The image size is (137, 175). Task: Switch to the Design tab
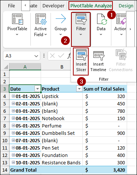point(126,6)
